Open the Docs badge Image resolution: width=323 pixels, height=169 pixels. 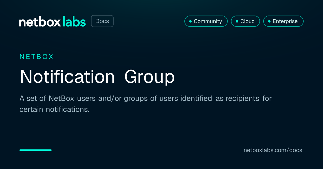[x=102, y=21]
